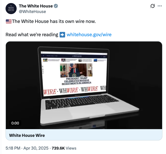View the 739.6K Views analytics
Screen dimensions: 166x154
click(x=64, y=148)
